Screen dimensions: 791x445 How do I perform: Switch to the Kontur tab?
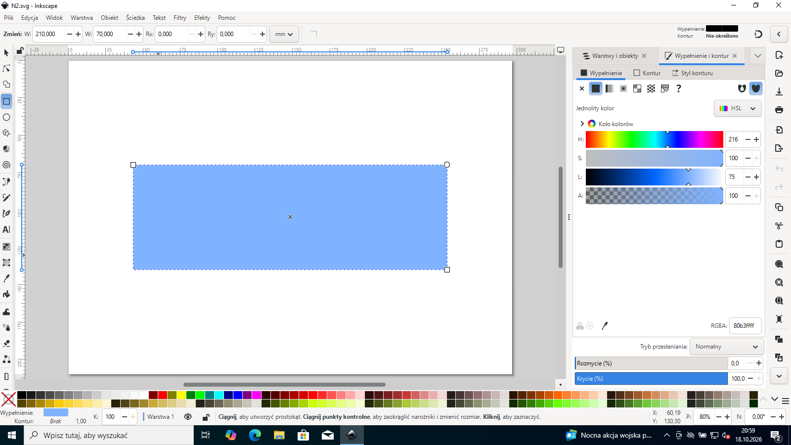pos(647,73)
